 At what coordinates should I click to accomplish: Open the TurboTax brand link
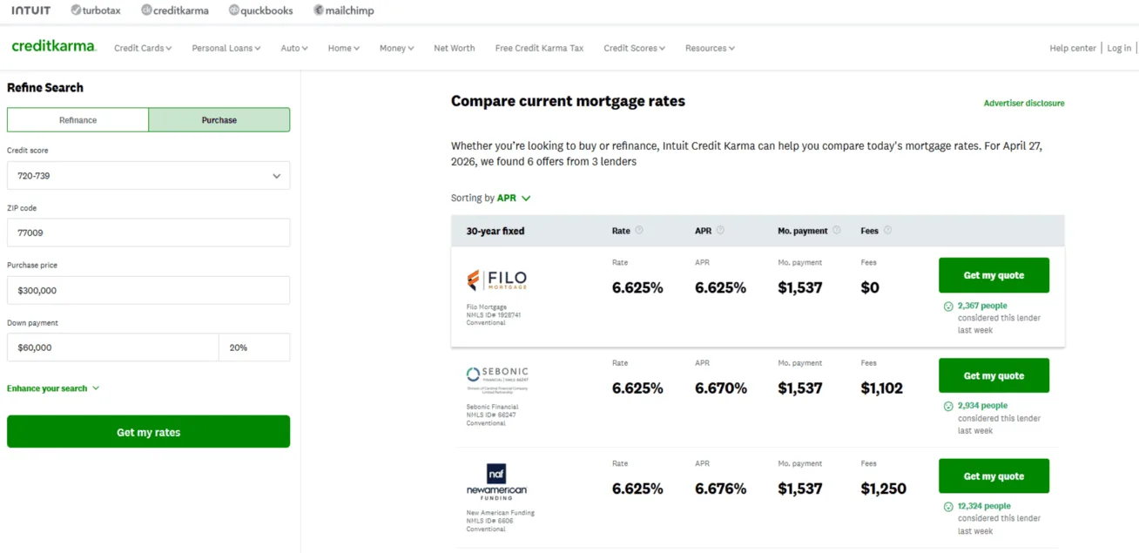(96, 10)
